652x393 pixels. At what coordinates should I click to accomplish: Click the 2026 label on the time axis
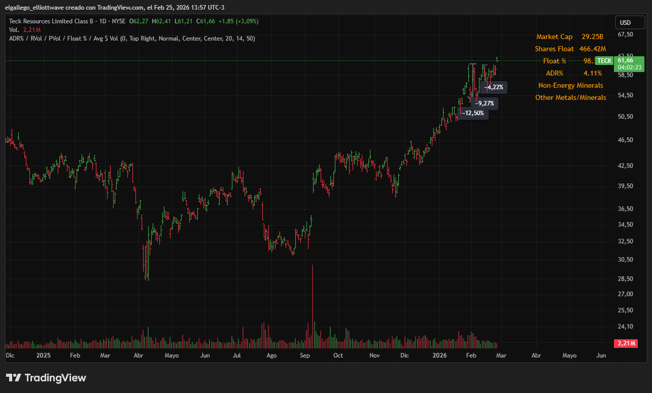(440, 355)
